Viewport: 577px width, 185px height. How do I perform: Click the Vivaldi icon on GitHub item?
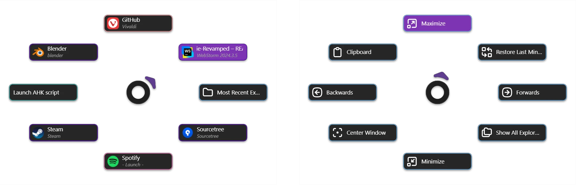tap(113, 23)
